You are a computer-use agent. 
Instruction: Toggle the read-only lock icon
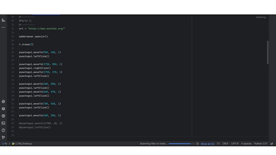tap(272, 144)
